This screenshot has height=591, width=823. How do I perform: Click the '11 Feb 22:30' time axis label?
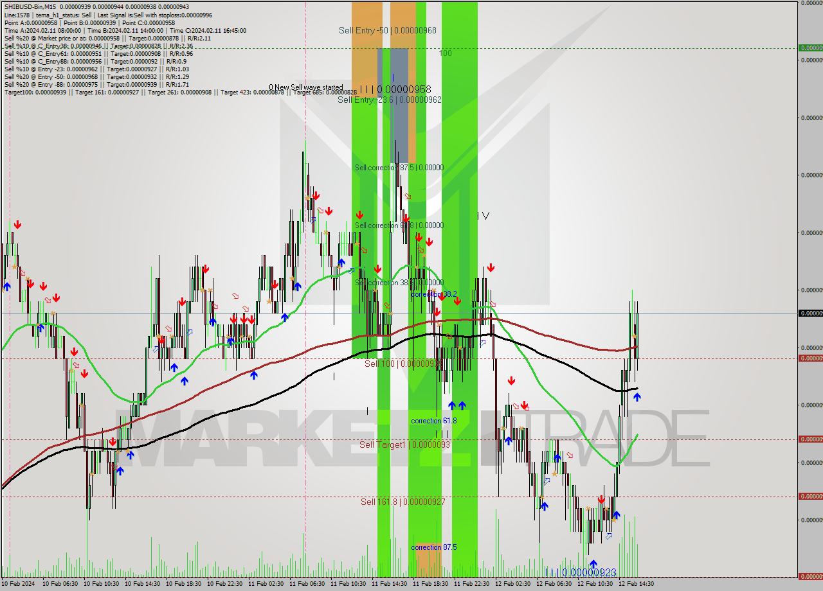[471, 584]
